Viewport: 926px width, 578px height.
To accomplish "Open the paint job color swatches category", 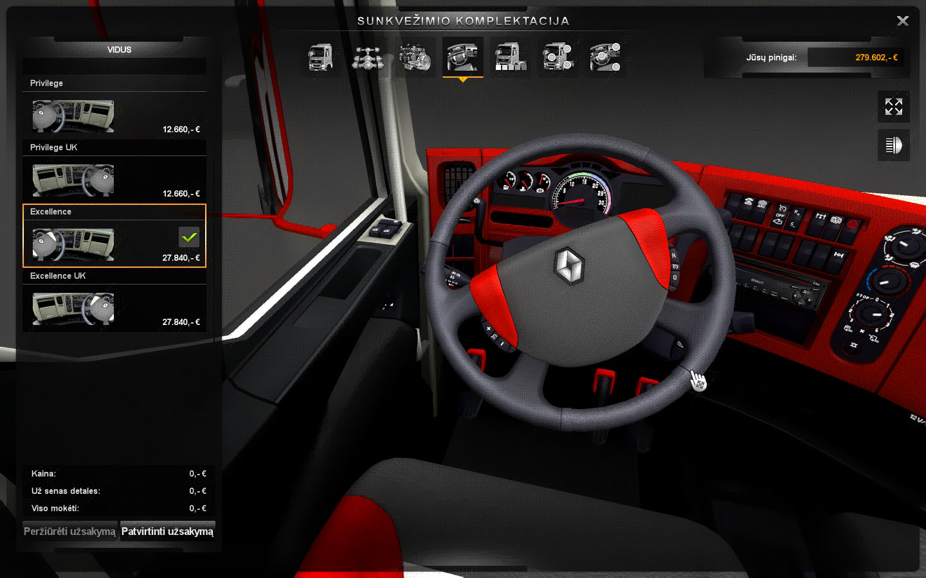I will point(510,57).
